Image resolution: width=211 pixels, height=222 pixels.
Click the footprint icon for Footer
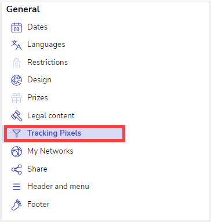[x=16, y=205]
